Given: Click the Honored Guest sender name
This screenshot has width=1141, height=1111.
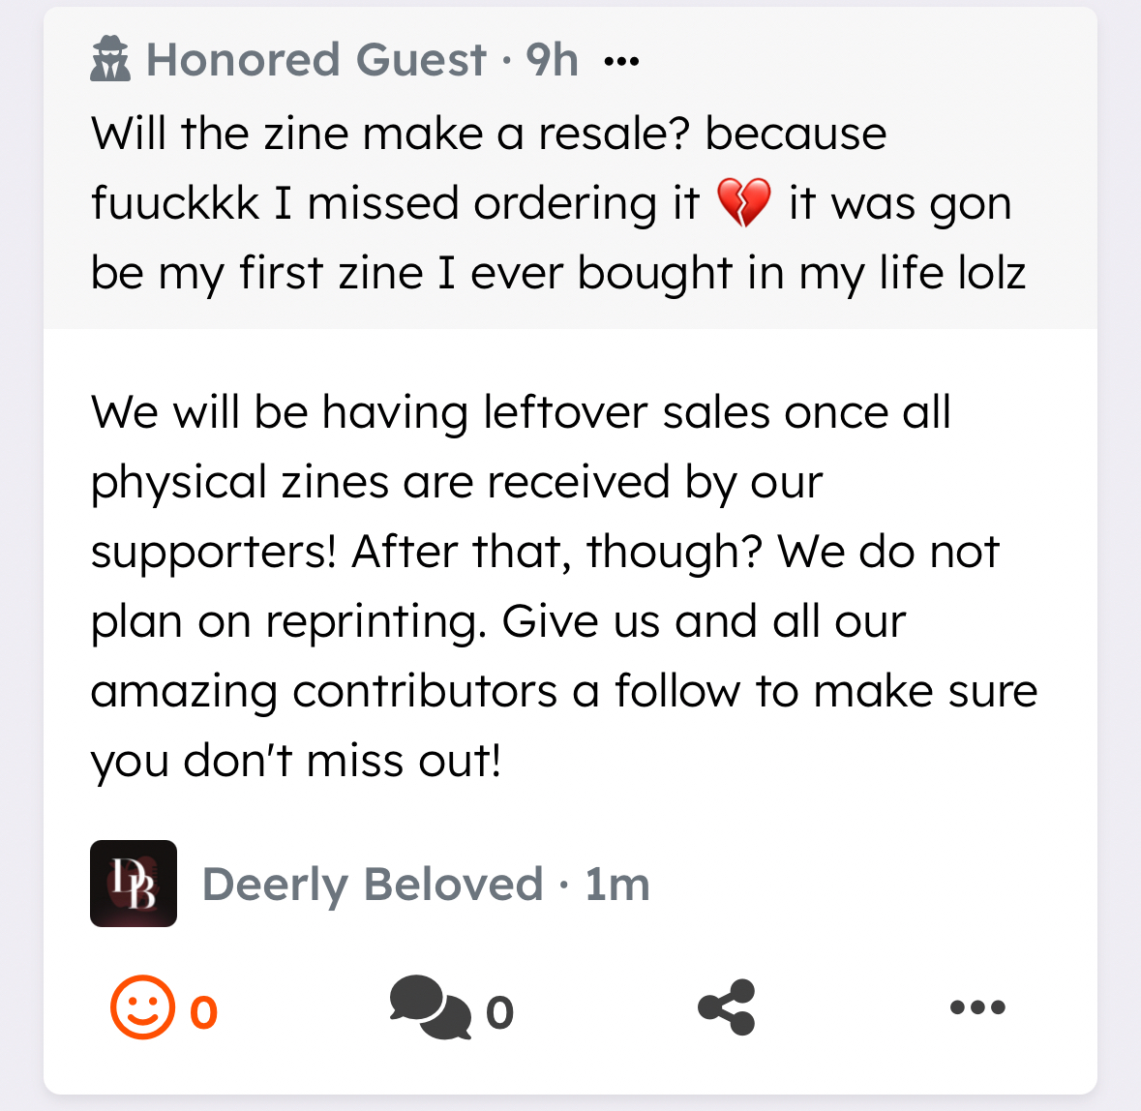Looking at the screenshot, I should pos(316,60).
